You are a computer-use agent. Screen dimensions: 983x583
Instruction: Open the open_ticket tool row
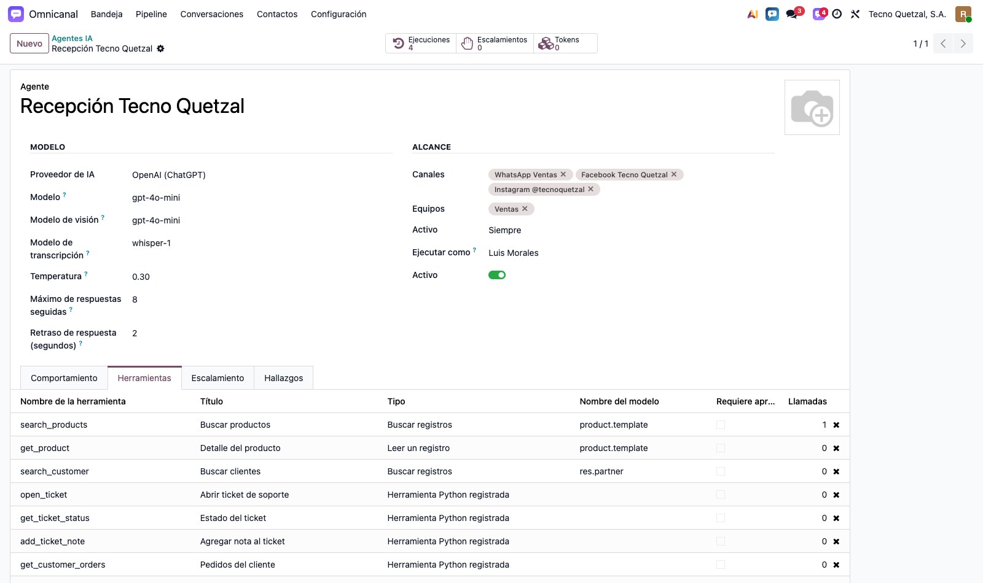click(430, 495)
